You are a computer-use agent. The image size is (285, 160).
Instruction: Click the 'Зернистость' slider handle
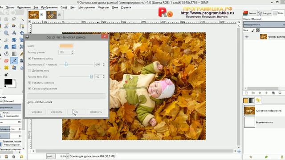[66, 64]
